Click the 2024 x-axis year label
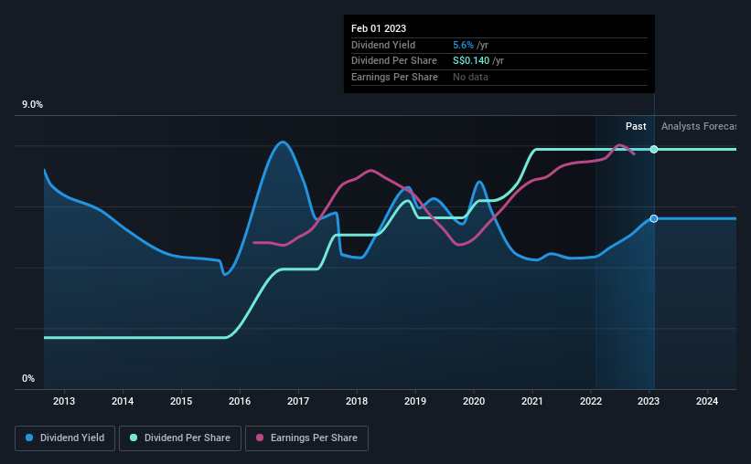This screenshot has width=751, height=464. click(707, 401)
